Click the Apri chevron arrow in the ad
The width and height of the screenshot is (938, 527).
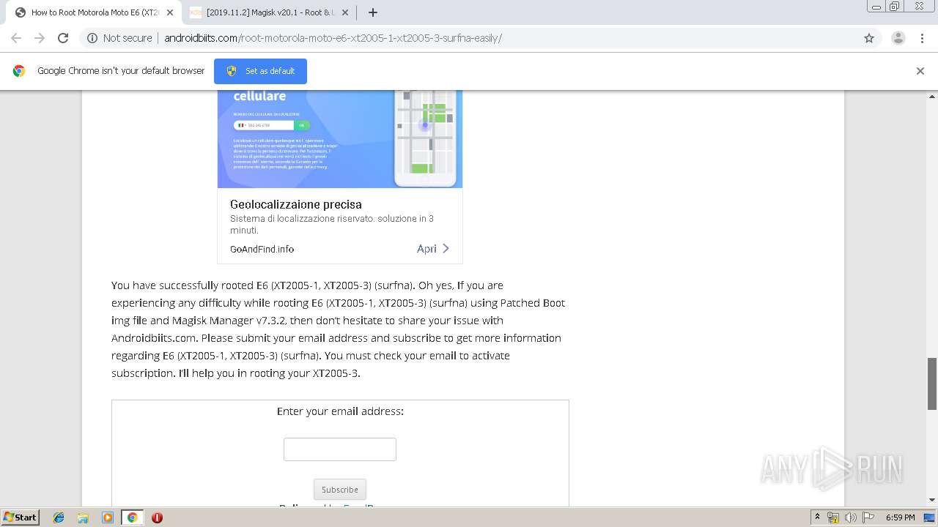tap(446, 249)
